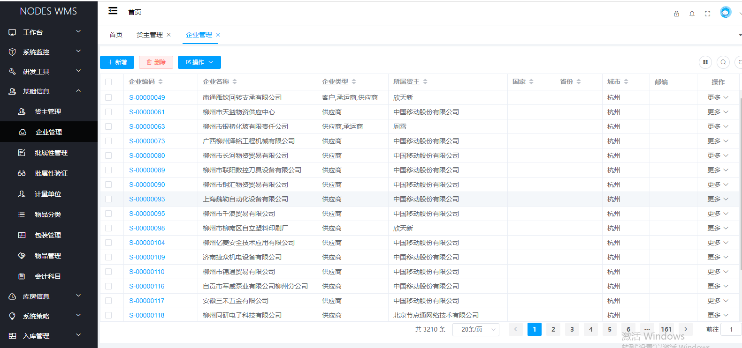Click 系统策略 bulb icon in sidebar
This screenshot has width=742, height=348.
pyautogui.click(x=12, y=316)
